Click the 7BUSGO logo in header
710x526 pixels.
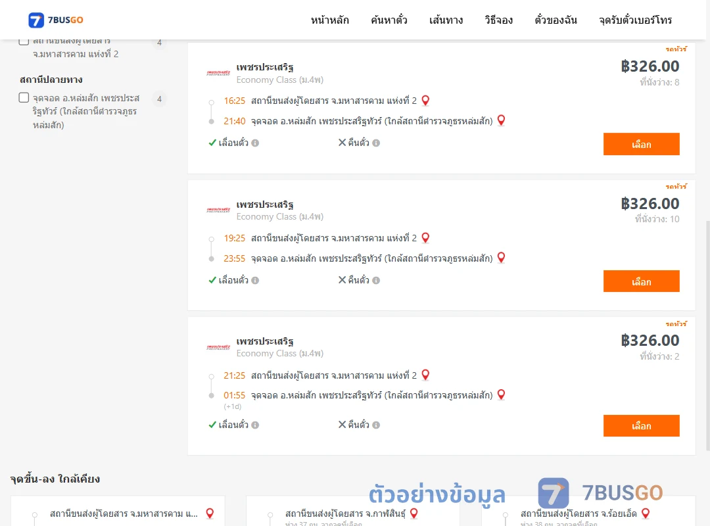pos(56,20)
